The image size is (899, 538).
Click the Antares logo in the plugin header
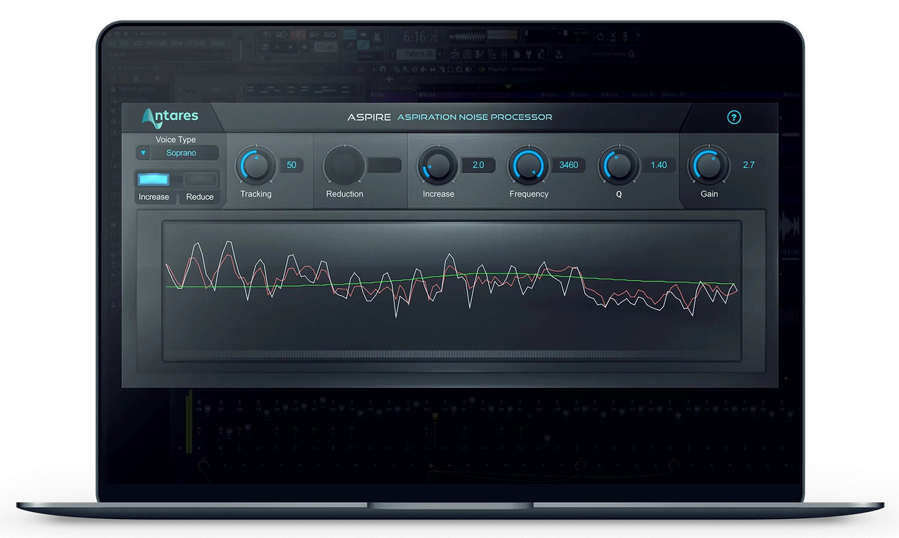point(170,118)
